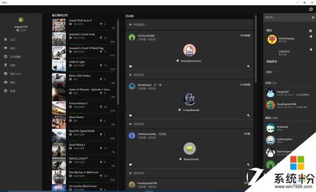The image size is (316, 192).
Task: Open Metro 2033 Redux game entry
Action: [x=83, y=80]
